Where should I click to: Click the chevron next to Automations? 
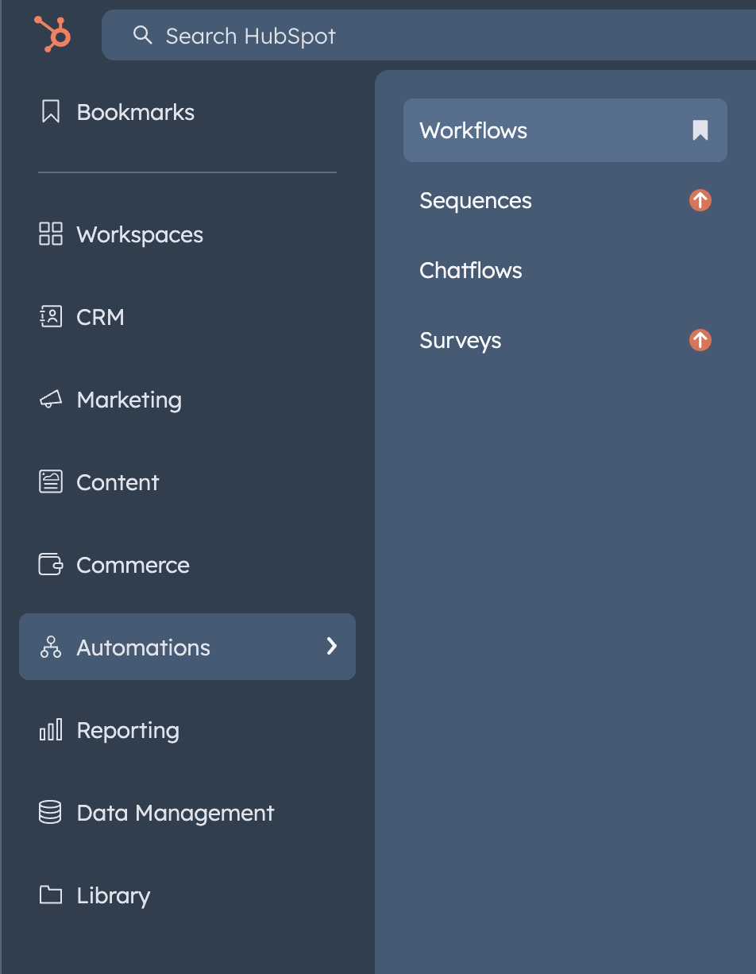(x=332, y=647)
